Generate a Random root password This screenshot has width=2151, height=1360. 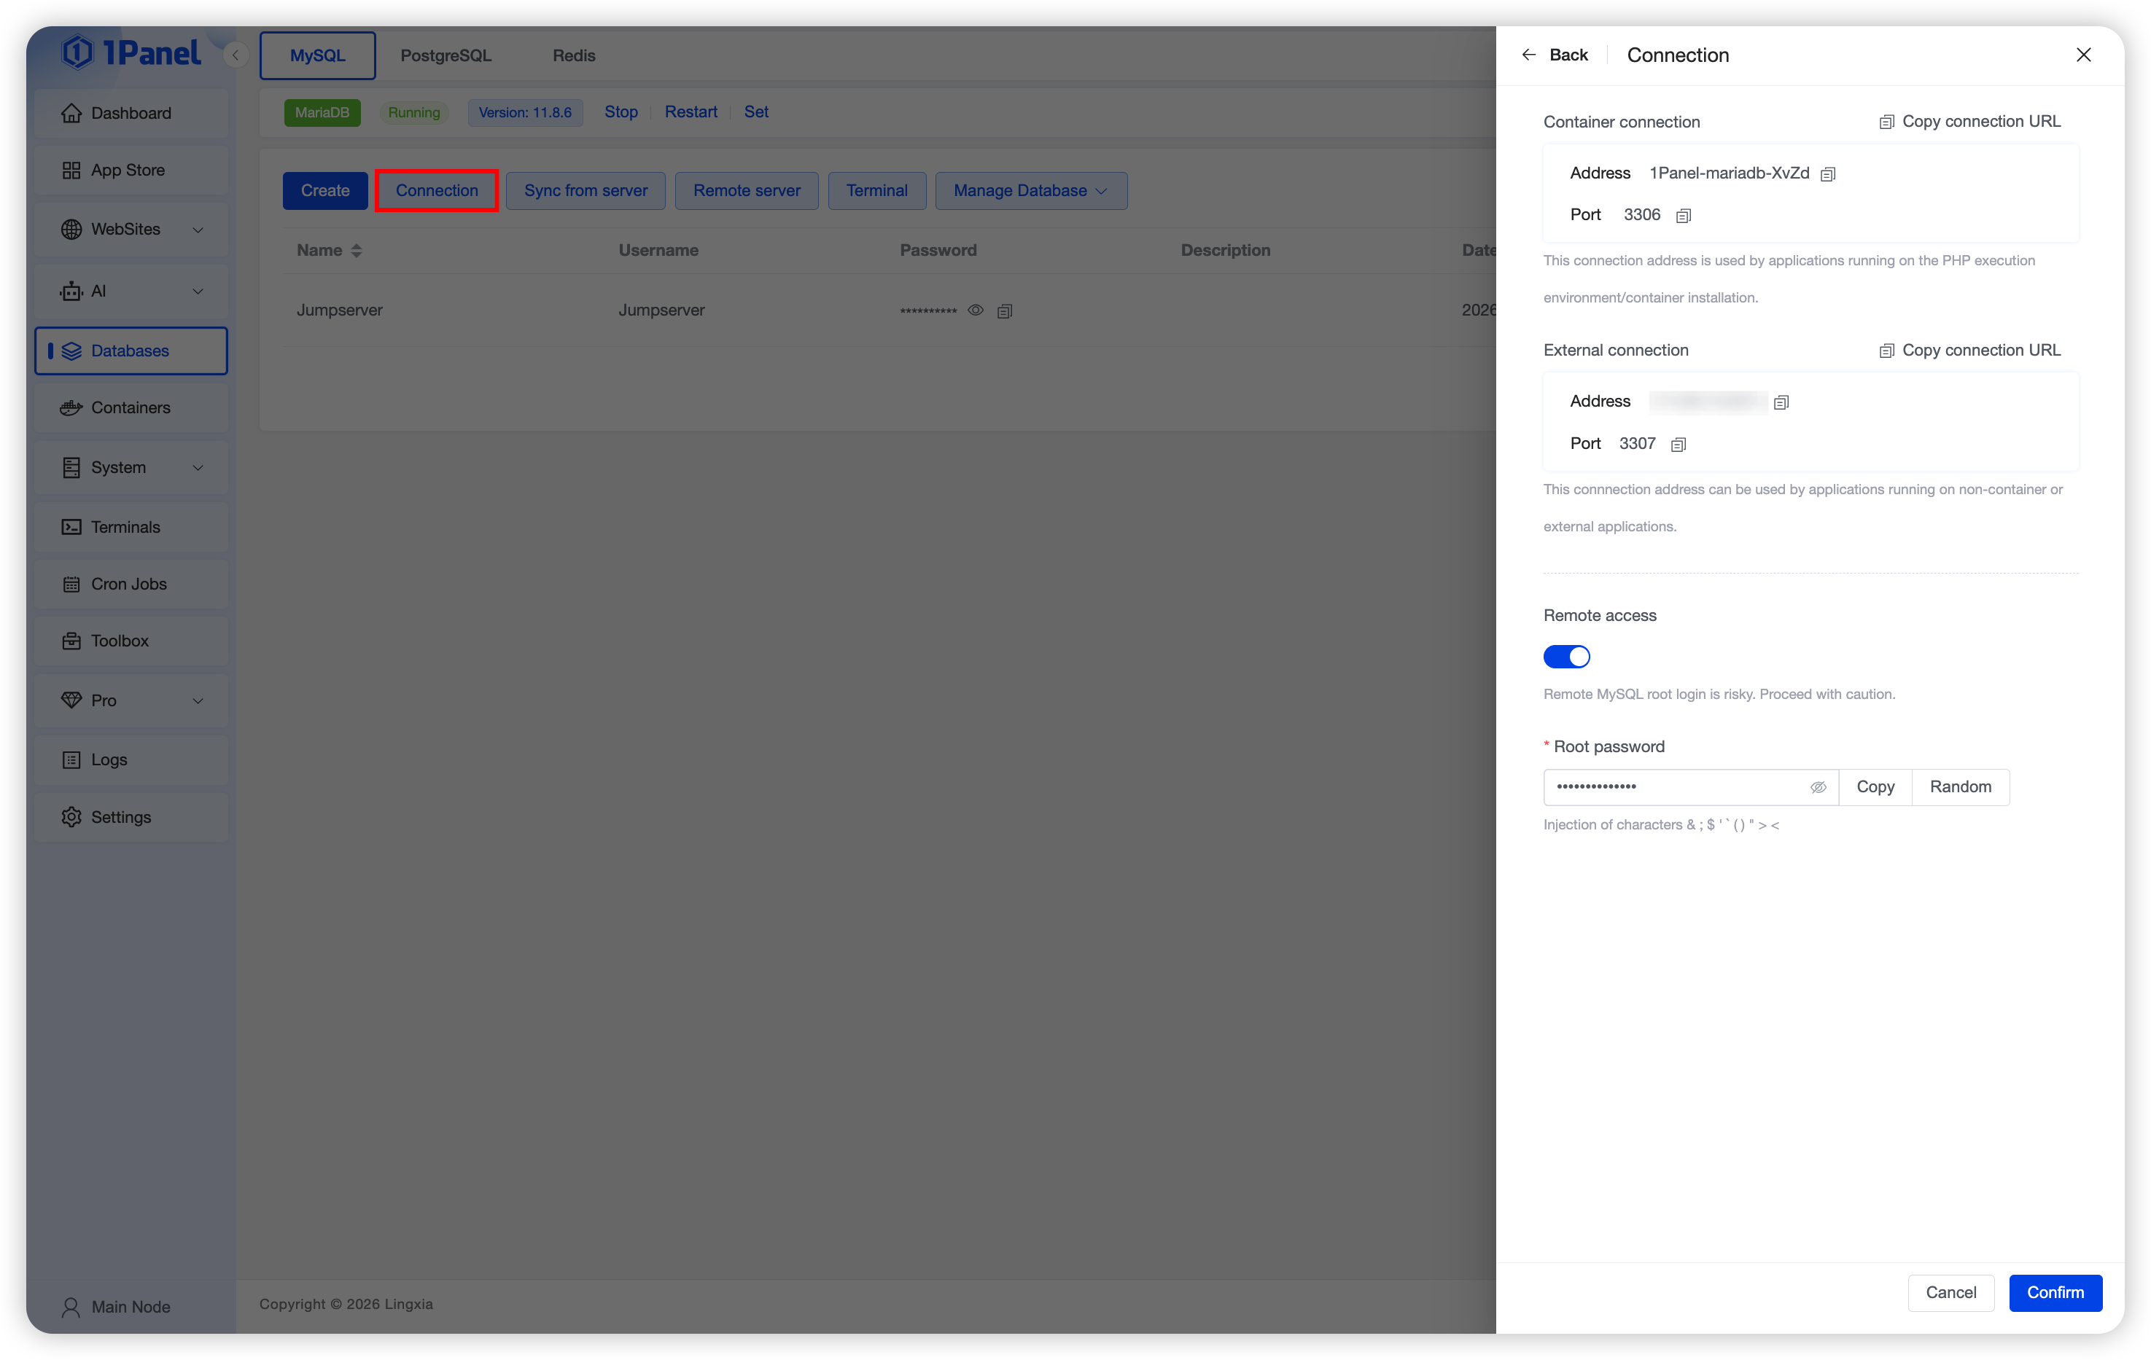point(1960,788)
